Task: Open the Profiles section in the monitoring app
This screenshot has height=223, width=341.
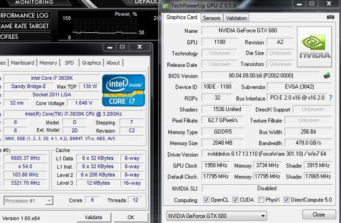Action: click(24, 37)
